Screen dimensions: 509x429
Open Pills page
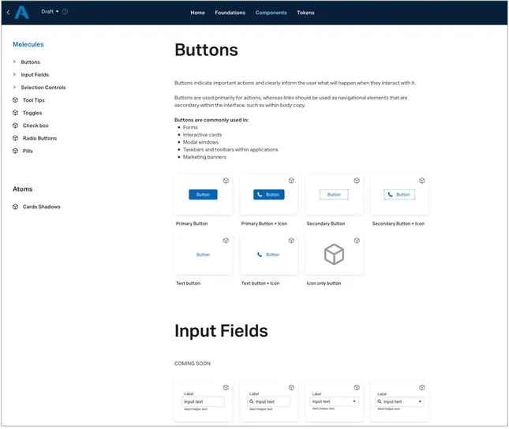pyautogui.click(x=28, y=151)
